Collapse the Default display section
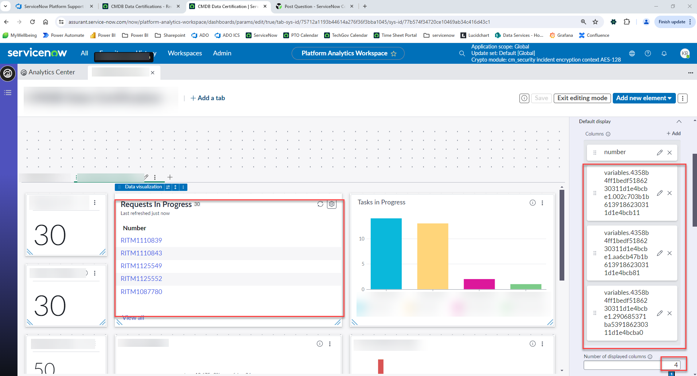697x376 pixels. click(x=680, y=121)
